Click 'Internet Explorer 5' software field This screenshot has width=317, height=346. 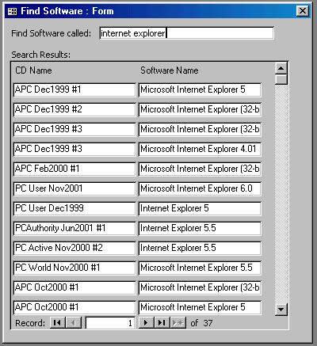pyautogui.click(x=200, y=208)
